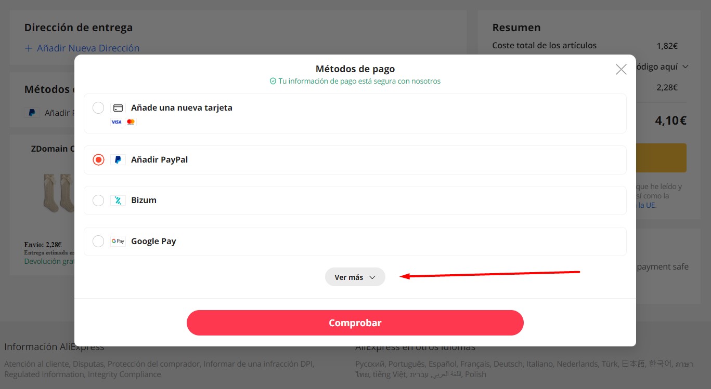Expand the promo code chevron in Resumen
This screenshot has width=711, height=389.
(x=685, y=66)
